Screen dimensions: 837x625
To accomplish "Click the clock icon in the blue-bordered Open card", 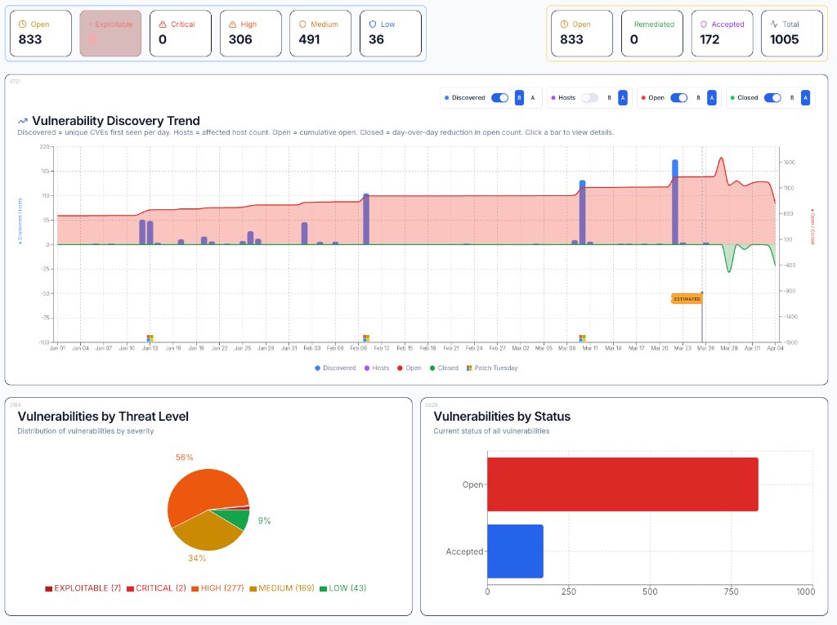I will [22, 24].
